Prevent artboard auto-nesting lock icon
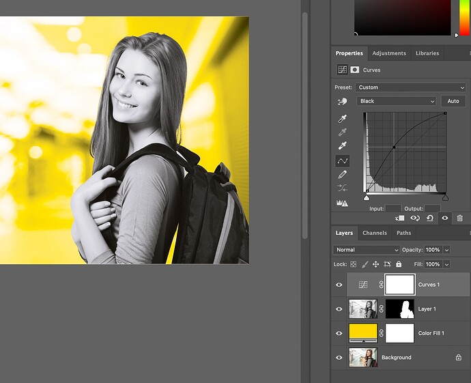Viewport: 471px width, 383px height. click(x=387, y=264)
